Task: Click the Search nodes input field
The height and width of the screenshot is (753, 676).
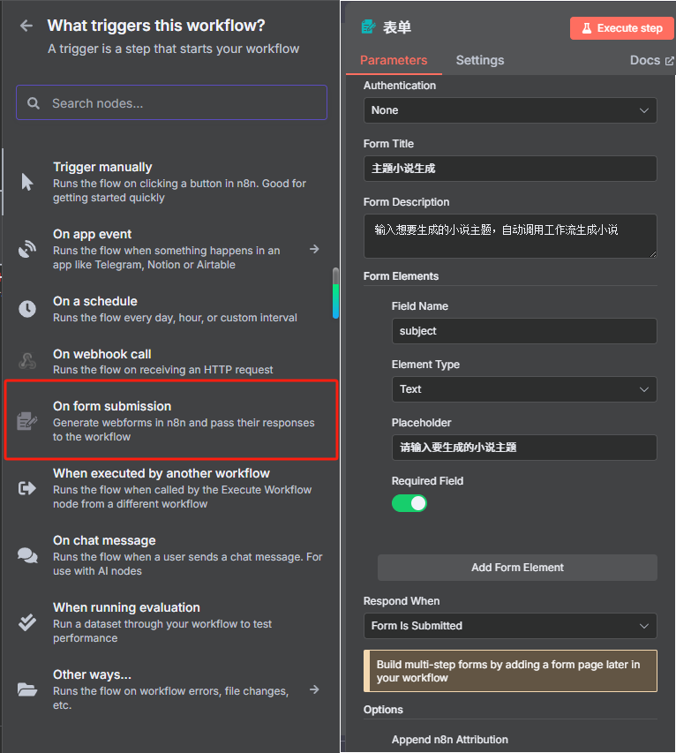Action: (x=172, y=103)
